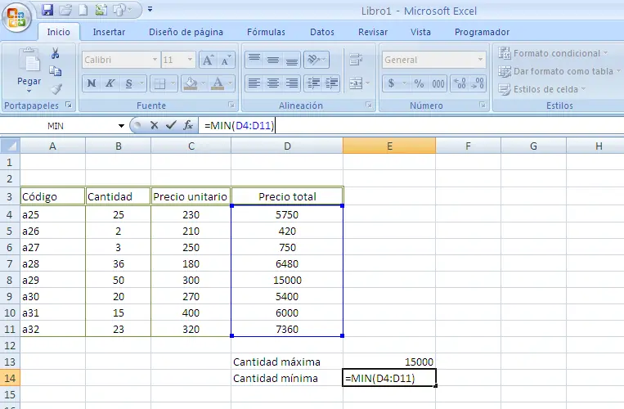
Task: Confirm the formula with the checkmark icon
Action: [x=170, y=125]
